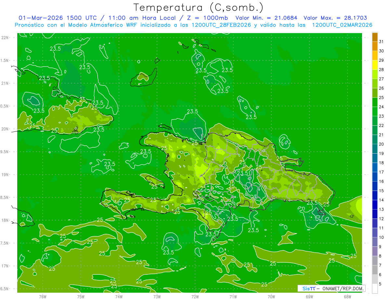Click the "Temperatura (C,somb.)" map title
Image resolution: width=390 pixels, height=301 pixels.
pyautogui.click(x=198, y=7)
